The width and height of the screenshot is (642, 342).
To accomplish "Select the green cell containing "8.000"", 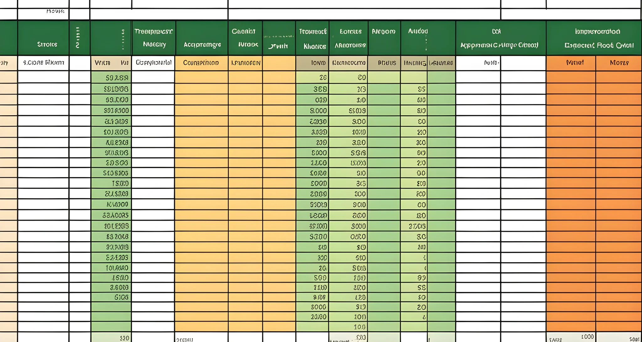I will [x=313, y=111].
